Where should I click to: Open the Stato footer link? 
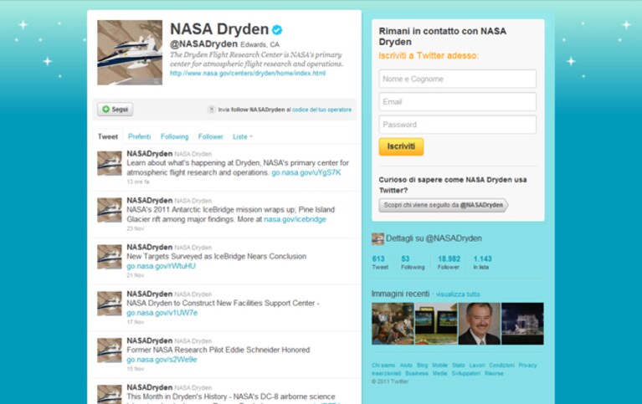click(x=459, y=366)
